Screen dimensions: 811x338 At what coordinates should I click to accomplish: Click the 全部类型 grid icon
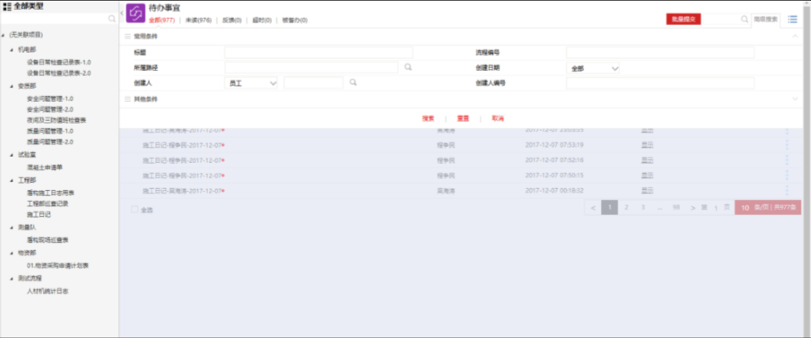[x=7, y=6]
